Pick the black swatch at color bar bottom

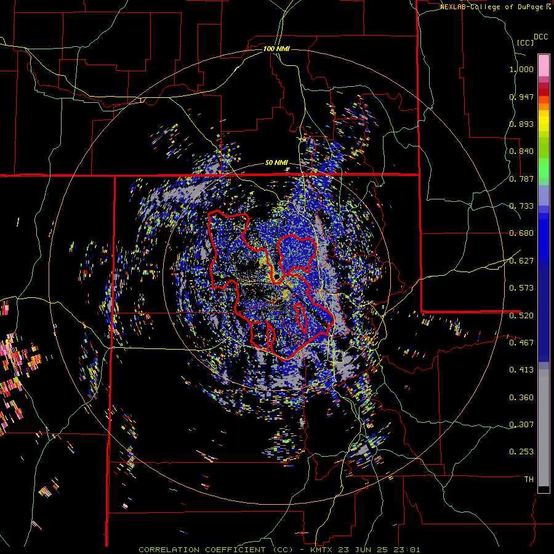tap(544, 489)
